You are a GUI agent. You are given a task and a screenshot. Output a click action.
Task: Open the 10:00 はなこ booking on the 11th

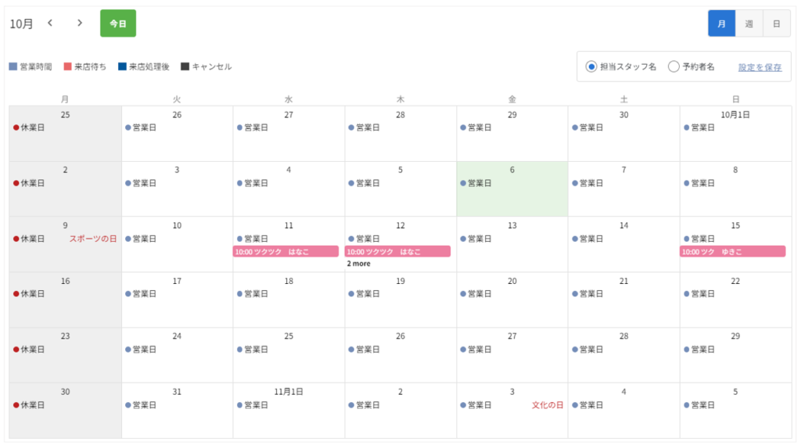(x=286, y=251)
